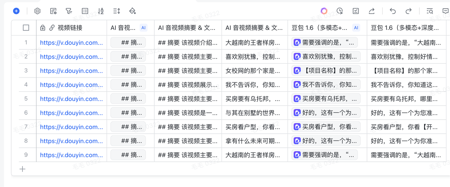Click the ## 摘 chip in row 5
The height and width of the screenshot is (187, 450).
(x=128, y=99)
